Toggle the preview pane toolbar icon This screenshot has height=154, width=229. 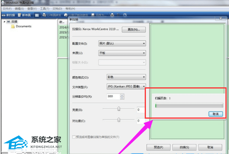click(37, 15)
